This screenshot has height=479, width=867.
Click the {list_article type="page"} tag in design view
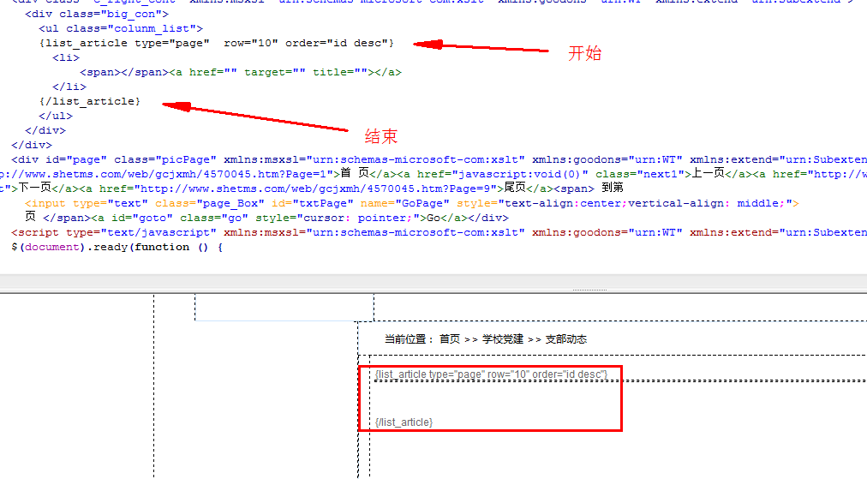[491, 375]
